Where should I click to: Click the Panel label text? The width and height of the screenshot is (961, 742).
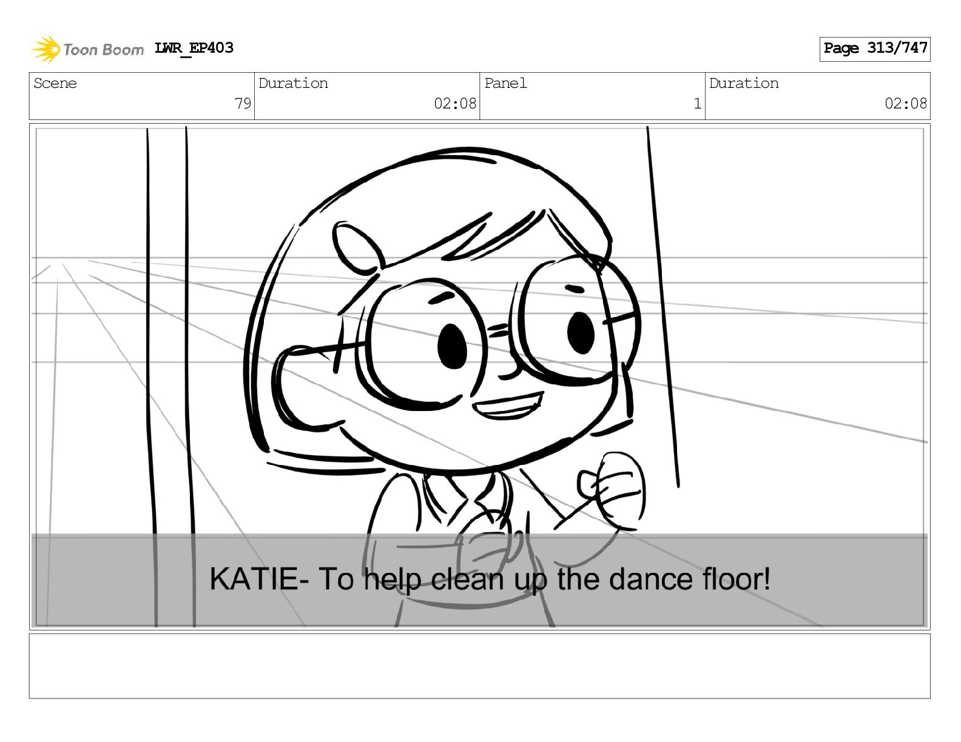click(505, 83)
